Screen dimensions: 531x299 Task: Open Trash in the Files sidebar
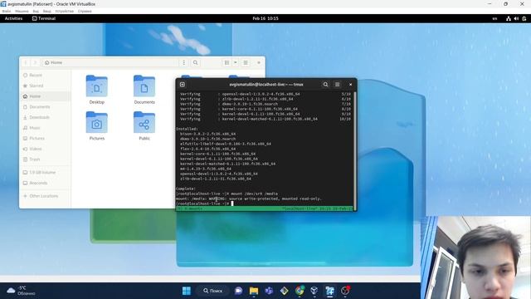pyautogui.click(x=46, y=159)
